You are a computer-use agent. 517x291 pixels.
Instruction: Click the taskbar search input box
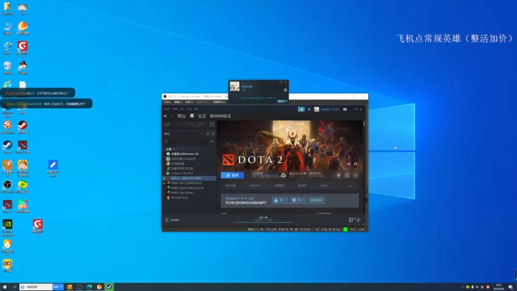tap(36, 287)
